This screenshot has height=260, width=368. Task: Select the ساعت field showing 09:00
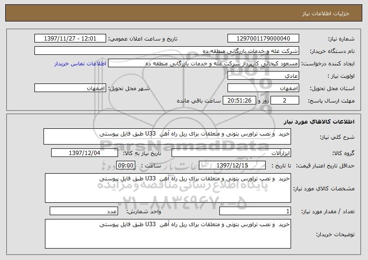pyautogui.click(x=126, y=166)
